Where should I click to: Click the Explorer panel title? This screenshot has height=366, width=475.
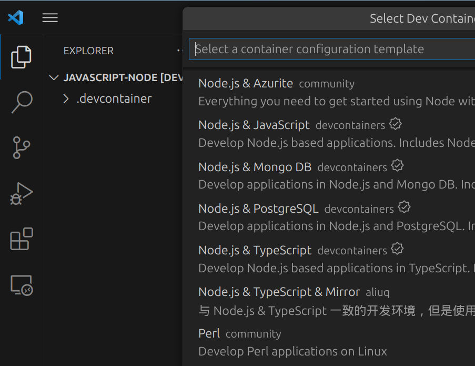88,51
